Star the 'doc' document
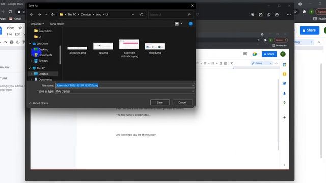Viewport: 326px width, 183px height. (x=20, y=28)
